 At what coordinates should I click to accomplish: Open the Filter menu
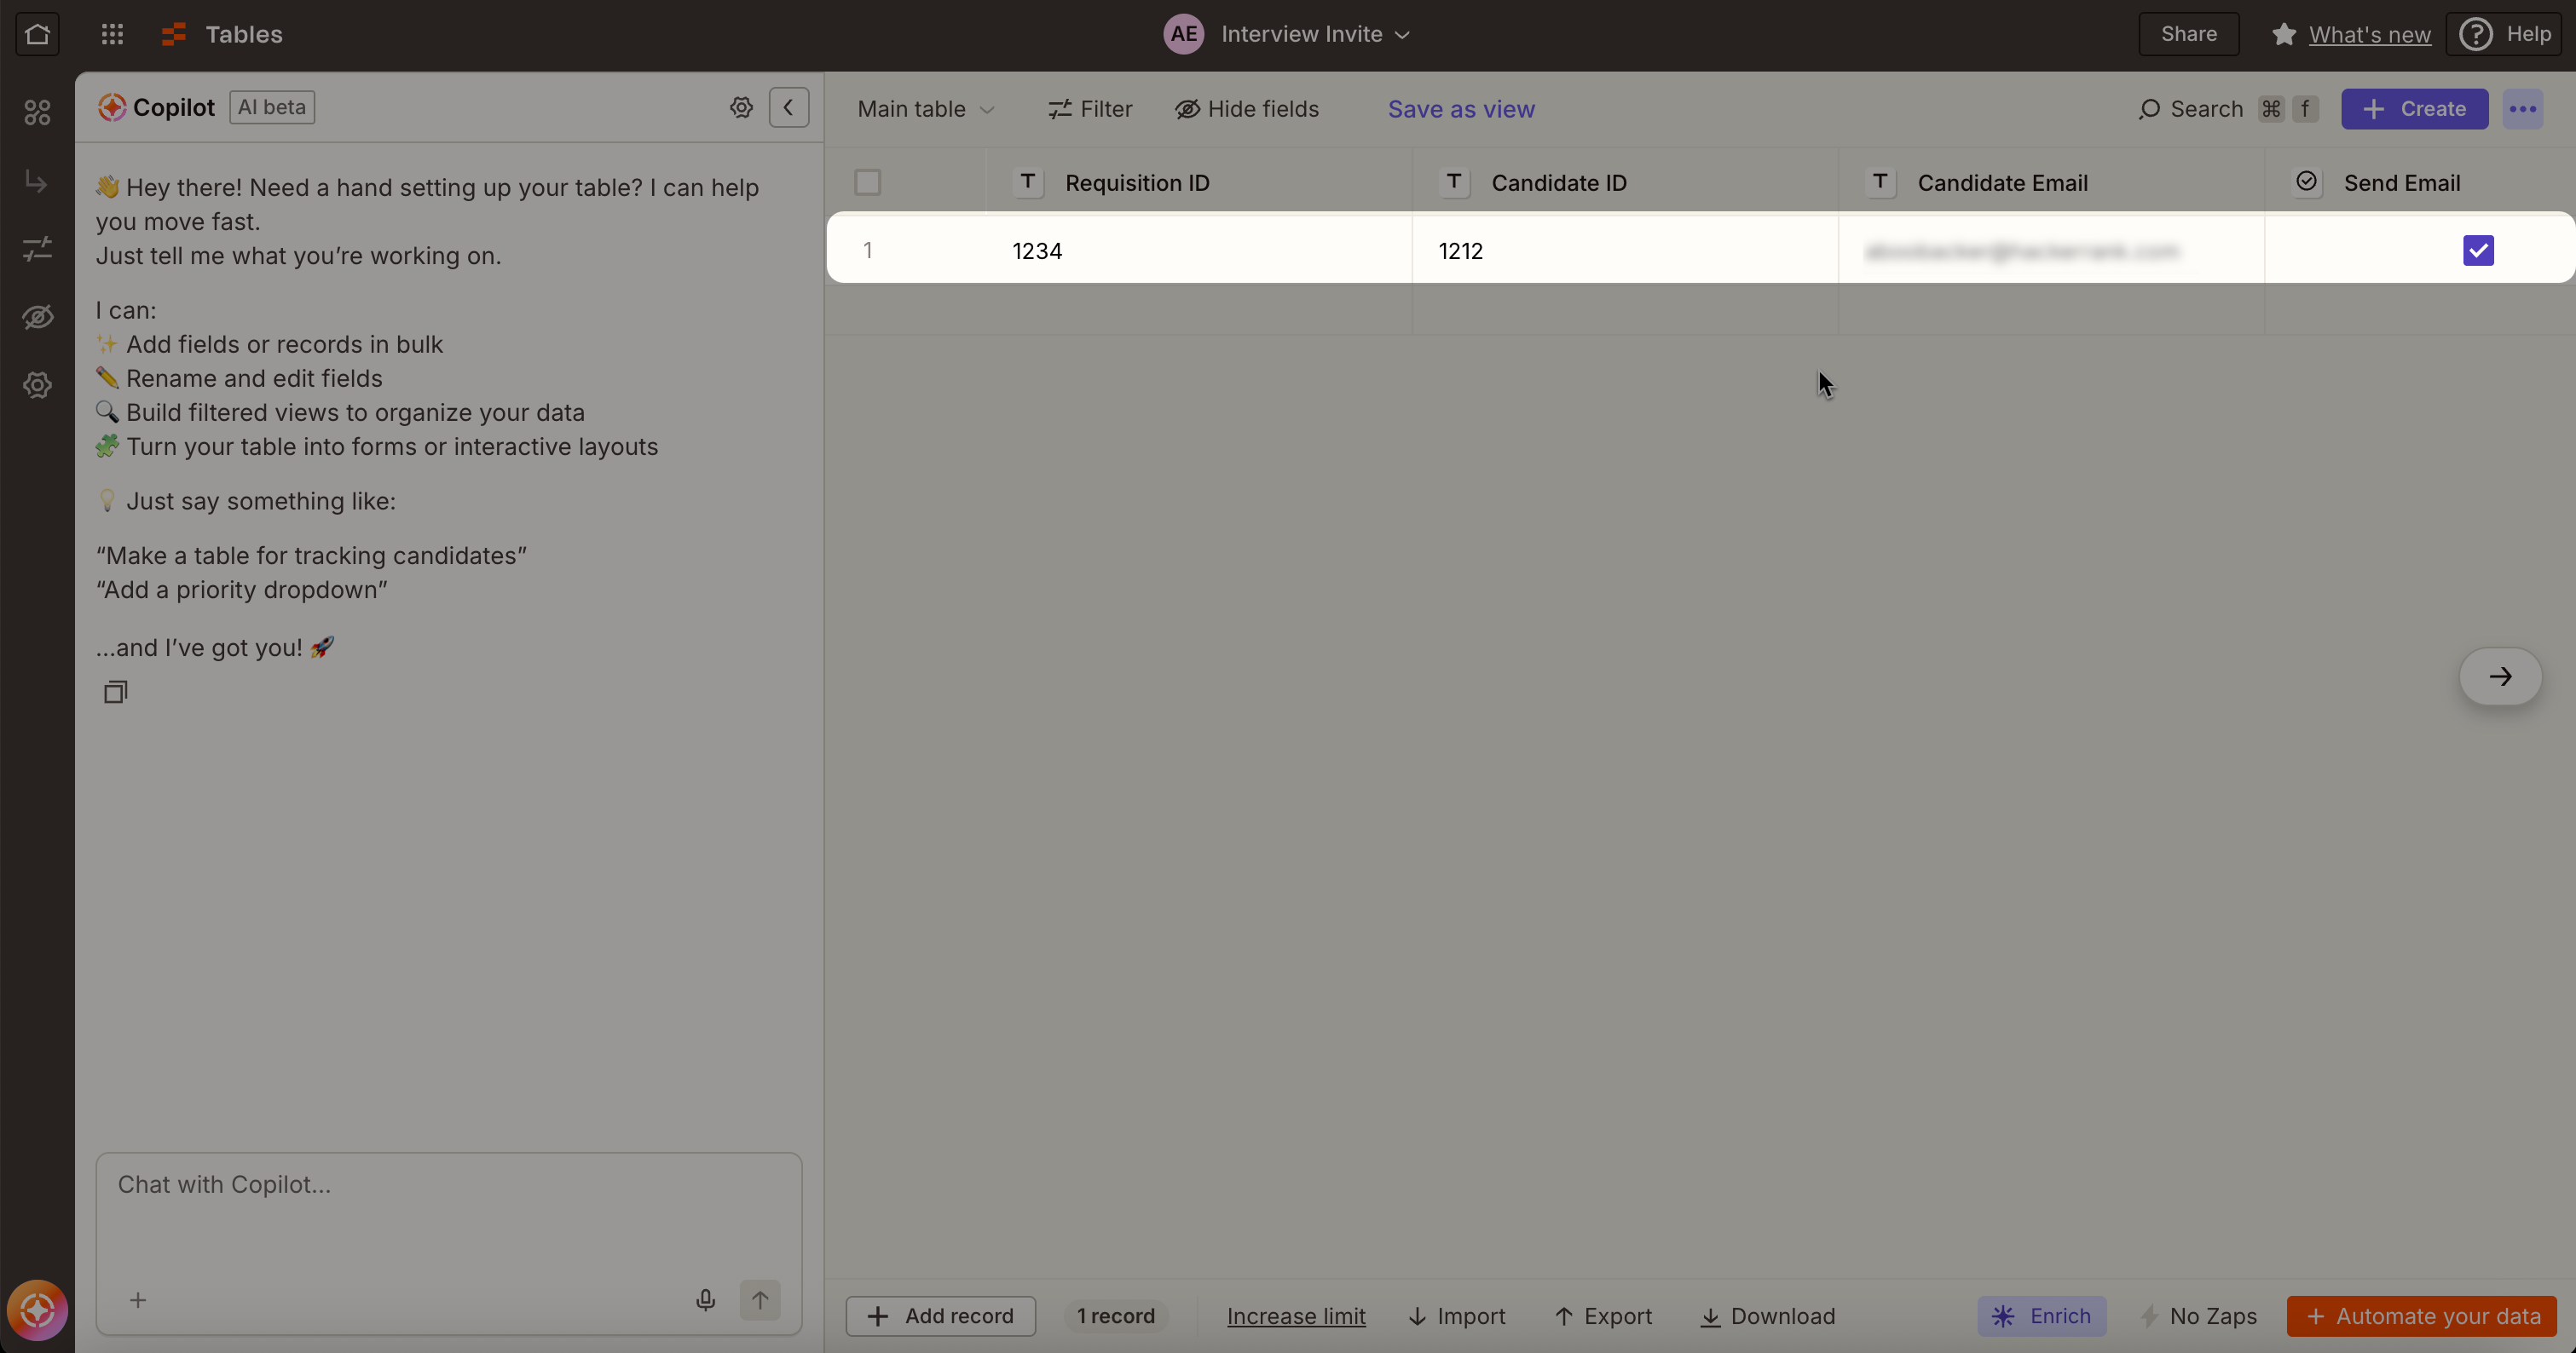click(x=1089, y=109)
